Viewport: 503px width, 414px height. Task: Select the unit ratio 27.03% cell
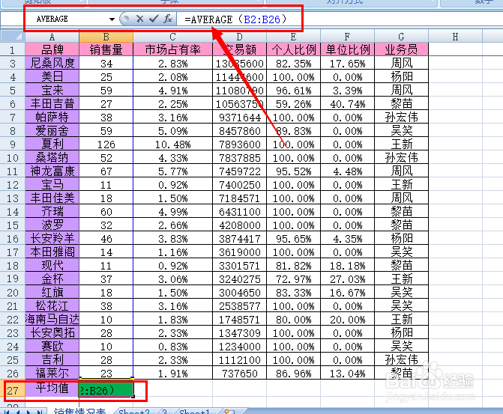[347, 278]
